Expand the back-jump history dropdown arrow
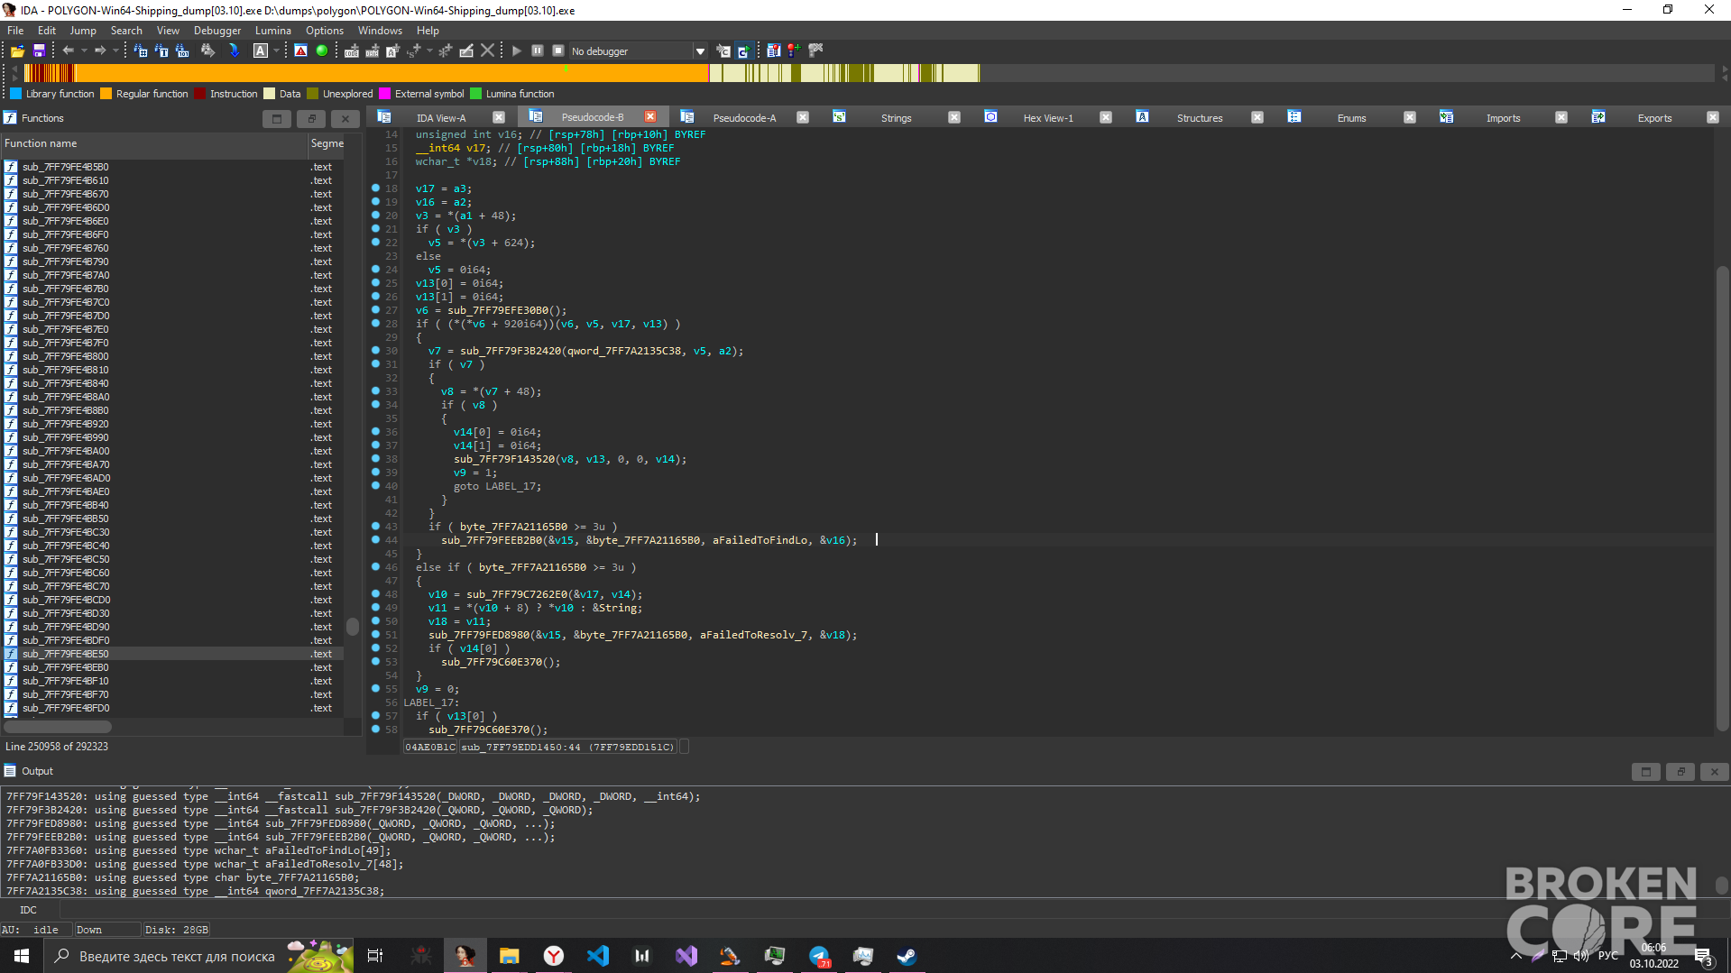 pos(84,51)
